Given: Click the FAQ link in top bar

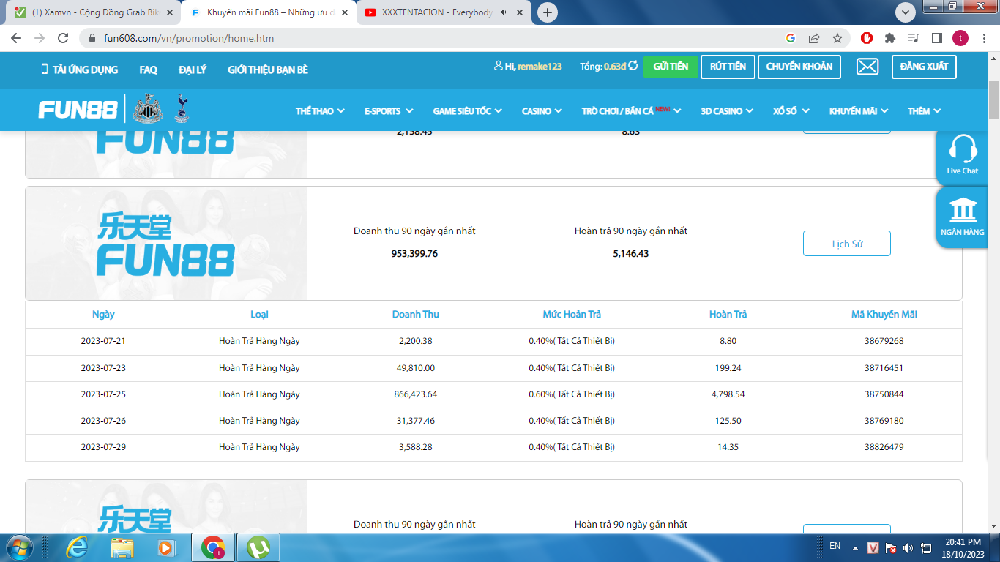Looking at the screenshot, I should [148, 70].
